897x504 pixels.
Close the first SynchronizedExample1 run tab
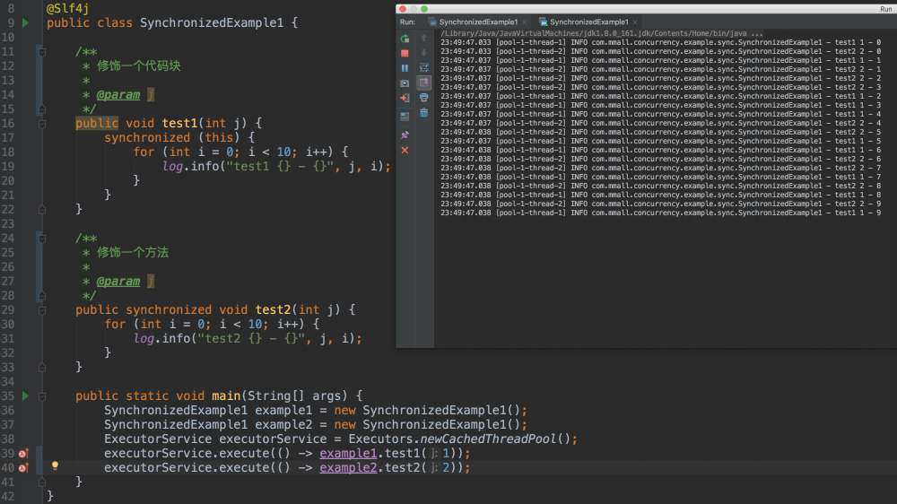(524, 22)
